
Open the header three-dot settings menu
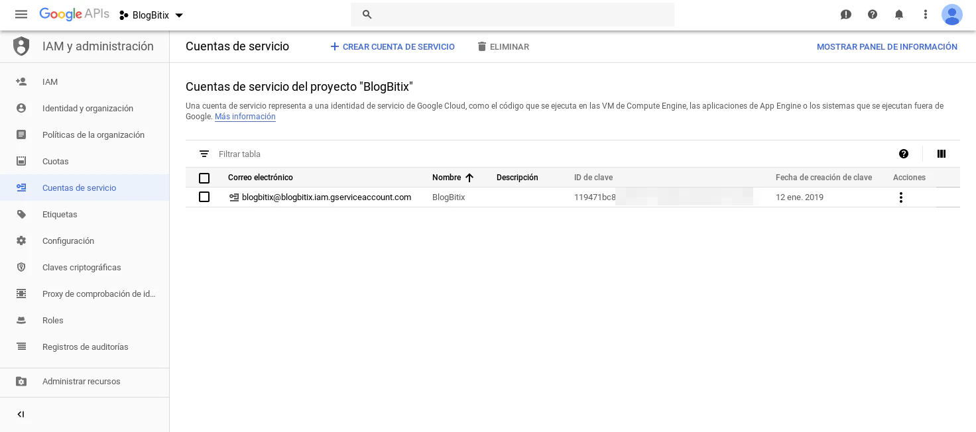(926, 15)
